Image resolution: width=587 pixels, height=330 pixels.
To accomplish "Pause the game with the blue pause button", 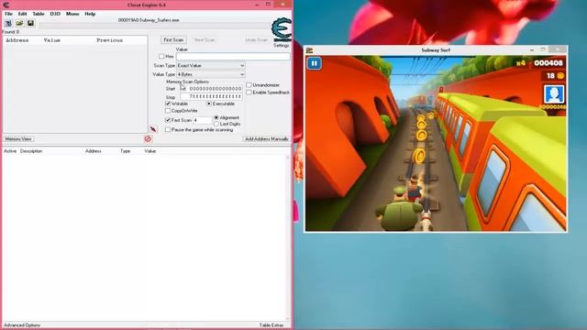I will click(x=314, y=63).
